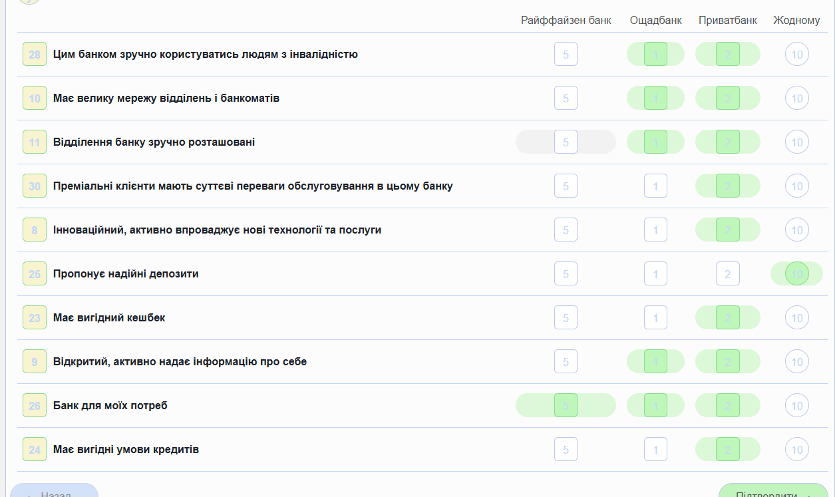Select Жодному for людям з інвалідністю row
This screenshot has width=835, height=497.
coord(797,54)
